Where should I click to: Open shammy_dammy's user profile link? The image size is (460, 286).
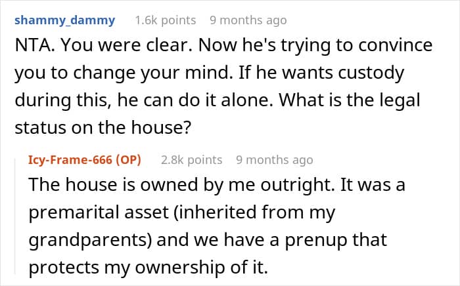pos(64,20)
